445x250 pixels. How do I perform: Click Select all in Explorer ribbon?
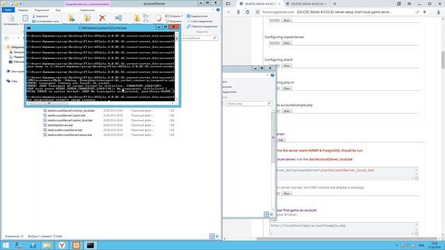click(197, 16)
